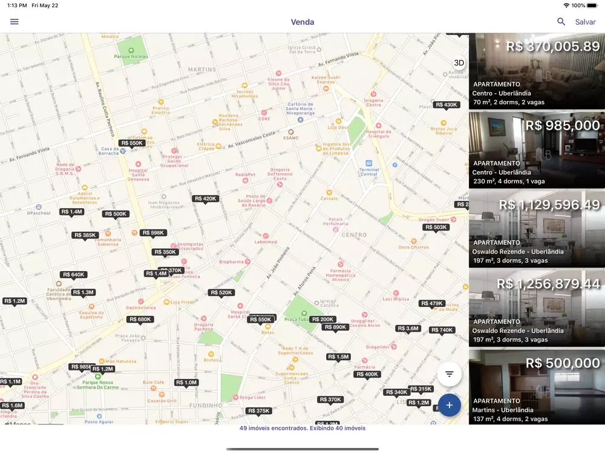This screenshot has width=605, height=454.
Task: Select the R$ 3.6M map price marker
Action: tap(408, 329)
